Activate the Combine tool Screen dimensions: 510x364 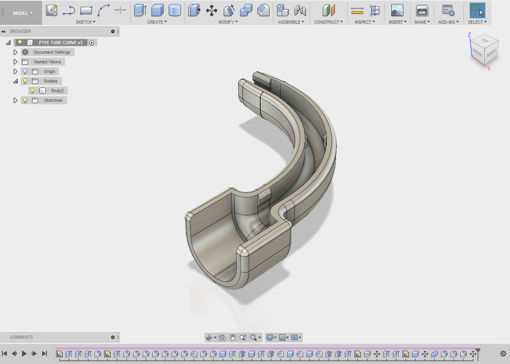pyautogui.click(x=246, y=10)
